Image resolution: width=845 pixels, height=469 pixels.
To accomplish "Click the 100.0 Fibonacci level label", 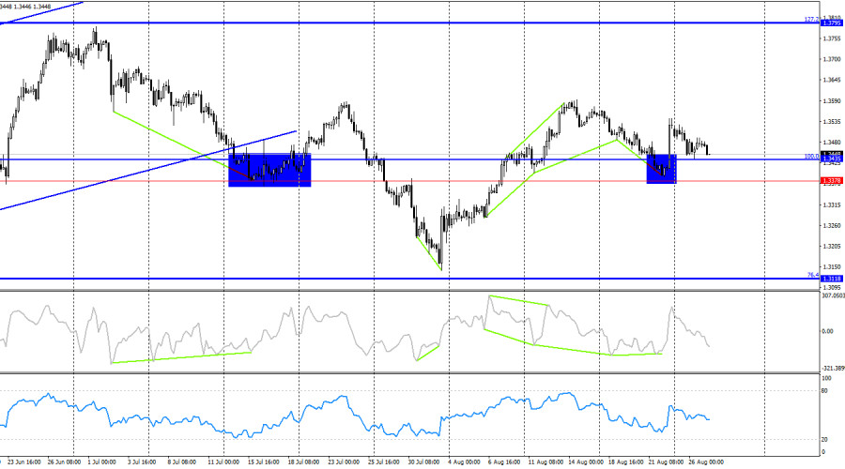I will 811,156.
